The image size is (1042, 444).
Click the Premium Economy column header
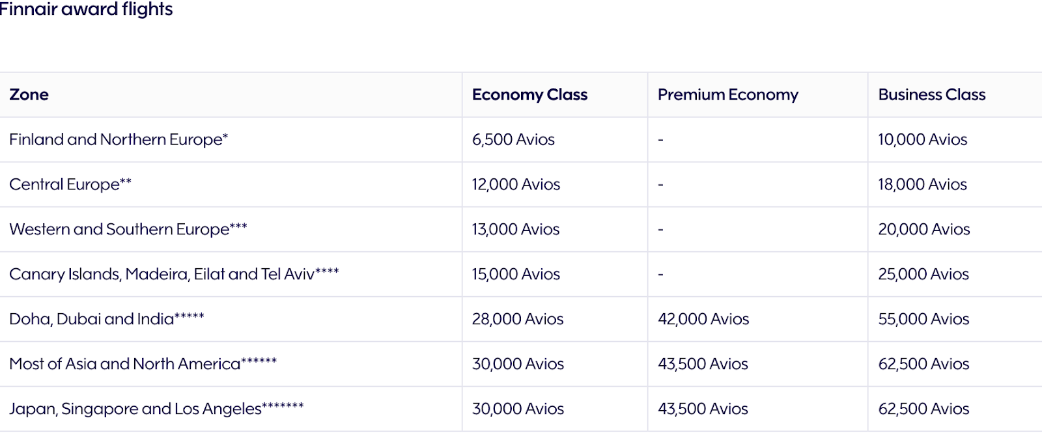[x=727, y=95]
